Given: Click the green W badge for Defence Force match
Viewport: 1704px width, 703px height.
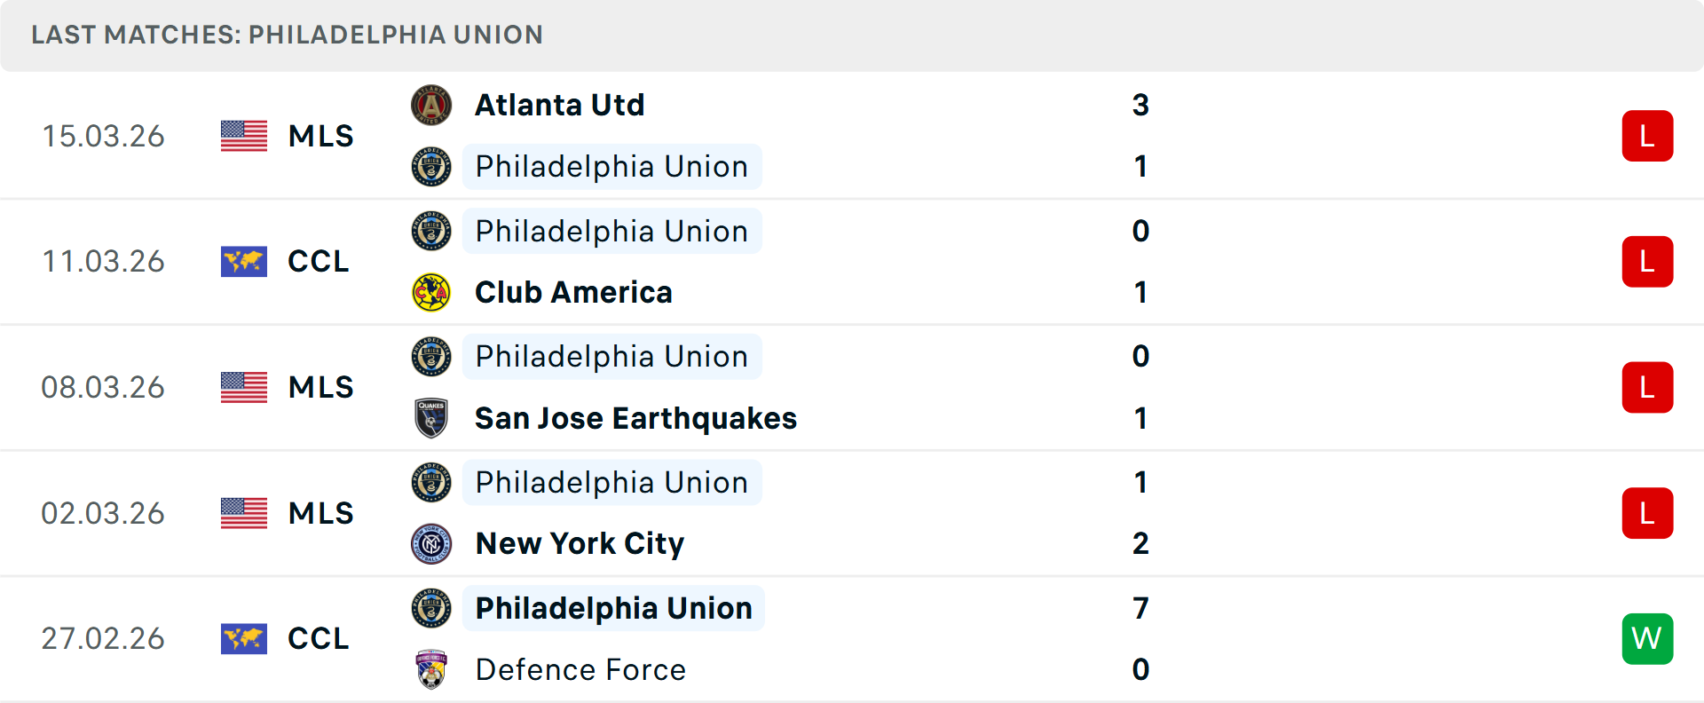Looking at the screenshot, I should click(1647, 638).
